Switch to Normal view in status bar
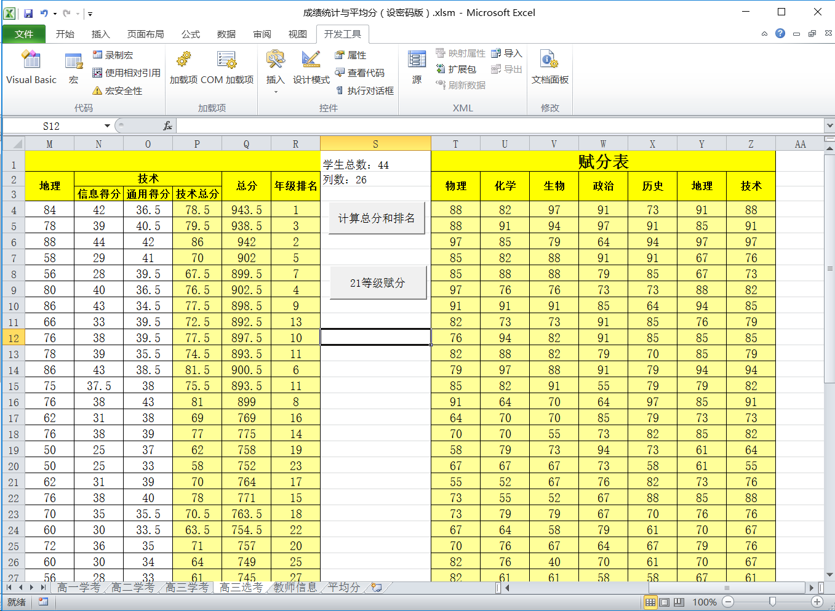 pyautogui.click(x=650, y=602)
